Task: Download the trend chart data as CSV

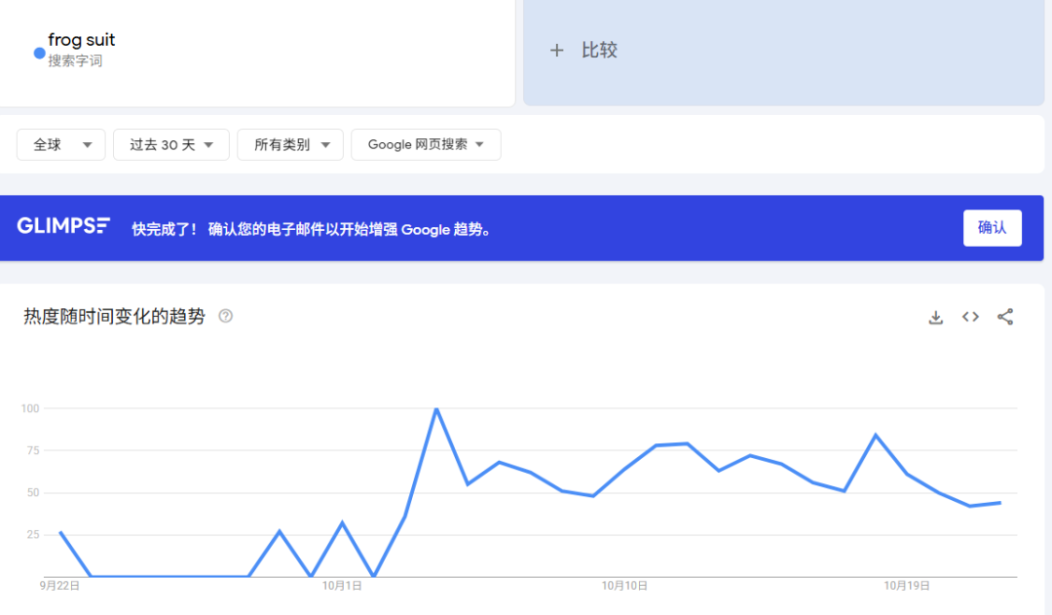Action: (935, 317)
